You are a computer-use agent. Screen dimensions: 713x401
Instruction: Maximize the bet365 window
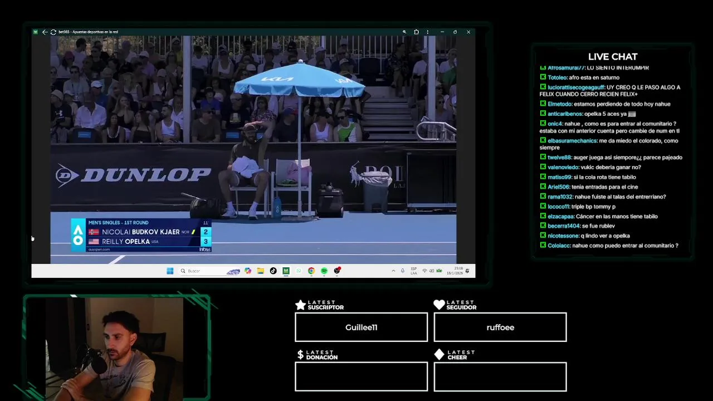click(455, 32)
